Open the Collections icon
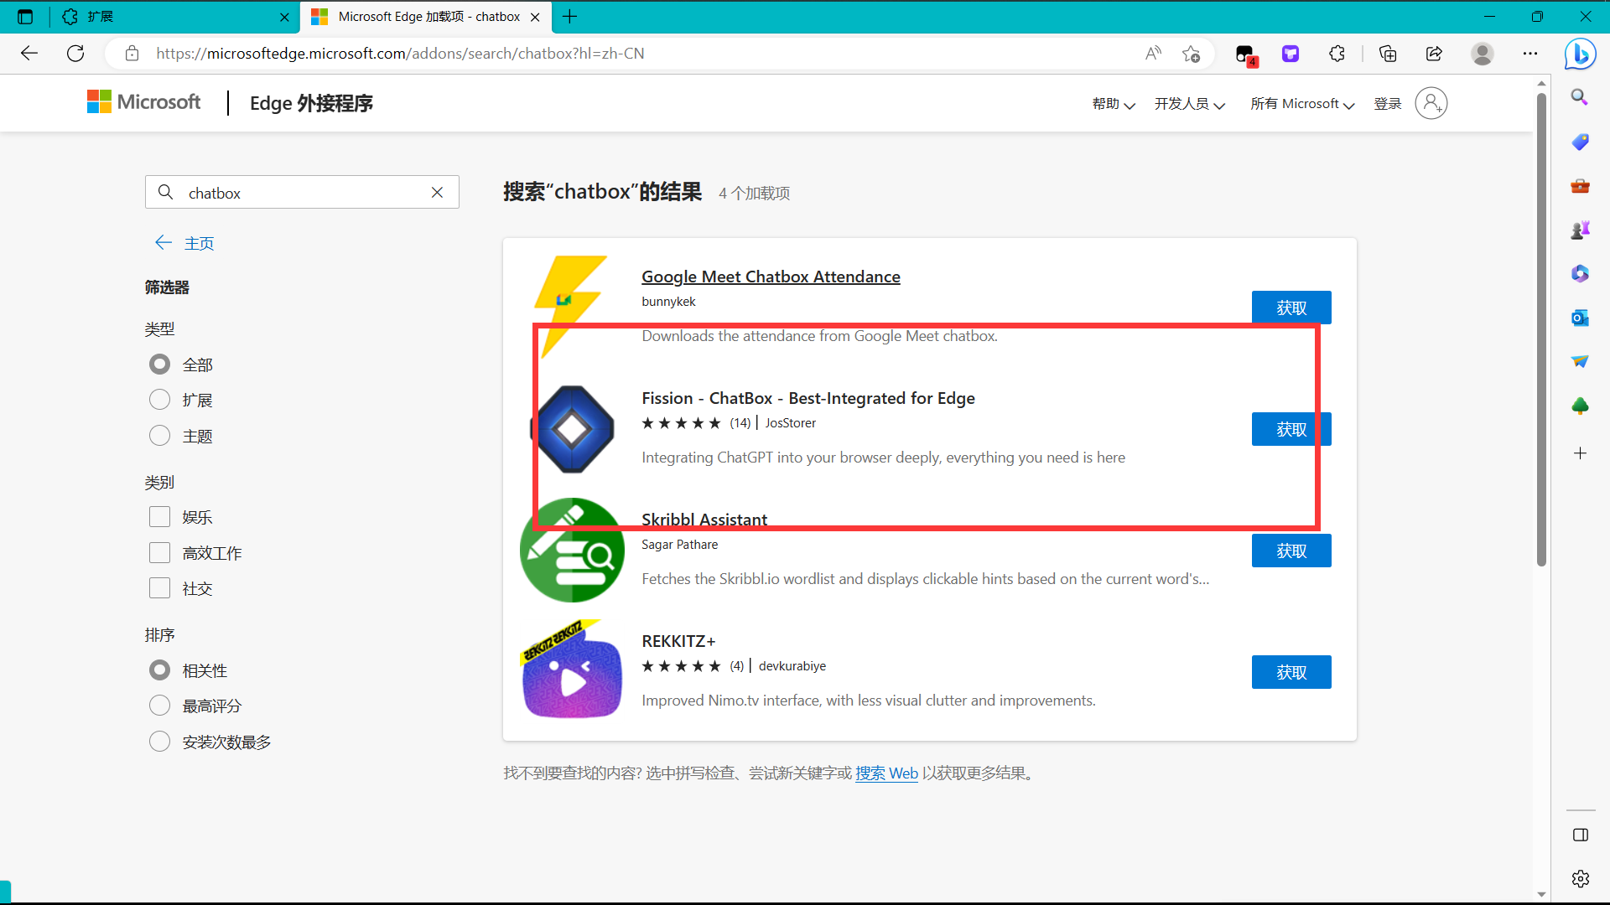1610x905 pixels. pyautogui.click(x=1388, y=54)
